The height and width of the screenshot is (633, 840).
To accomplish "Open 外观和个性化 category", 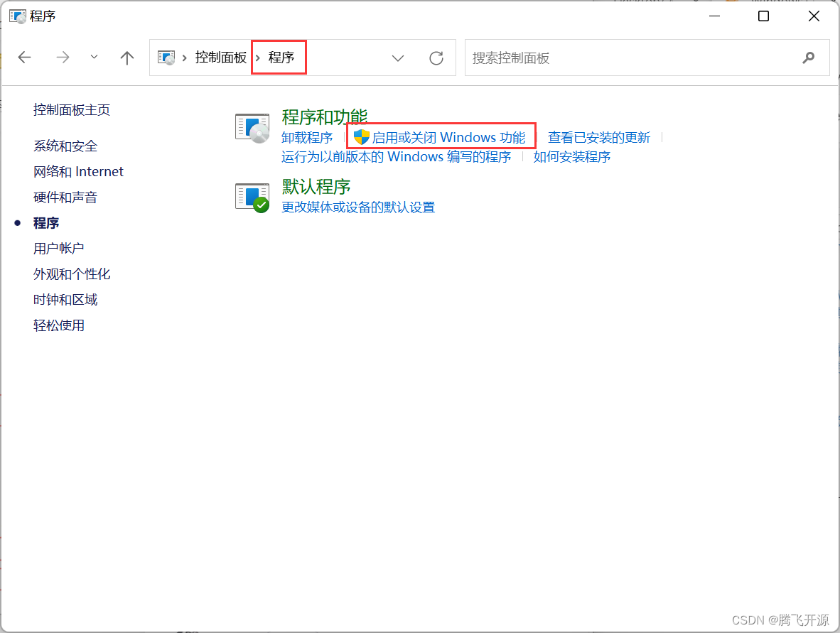I will [x=72, y=274].
